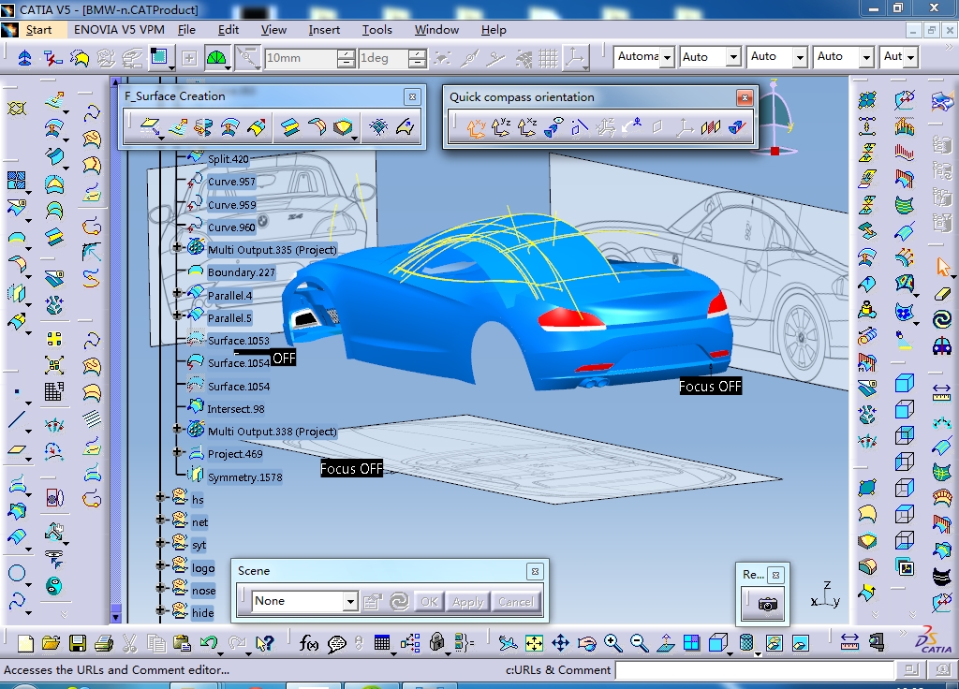Click the command input field in status bar
959x689 pixels.
point(754,670)
